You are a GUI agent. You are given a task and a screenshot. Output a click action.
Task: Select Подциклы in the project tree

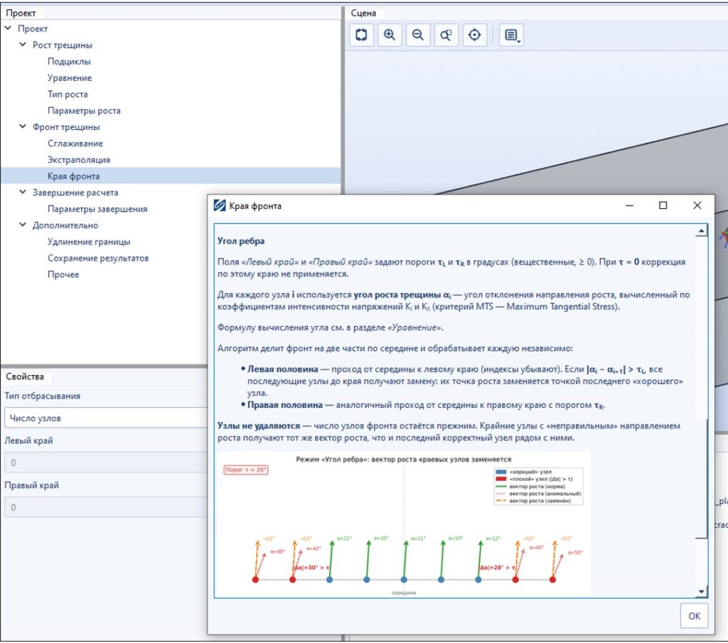(69, 61)
